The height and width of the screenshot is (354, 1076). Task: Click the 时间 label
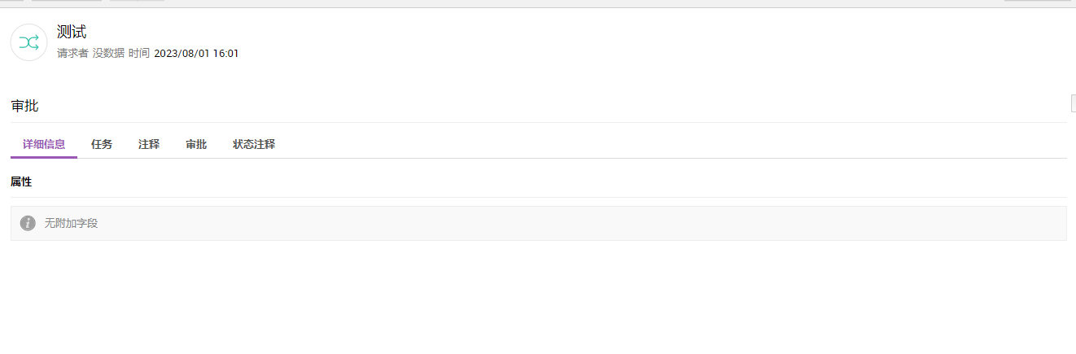139,54
